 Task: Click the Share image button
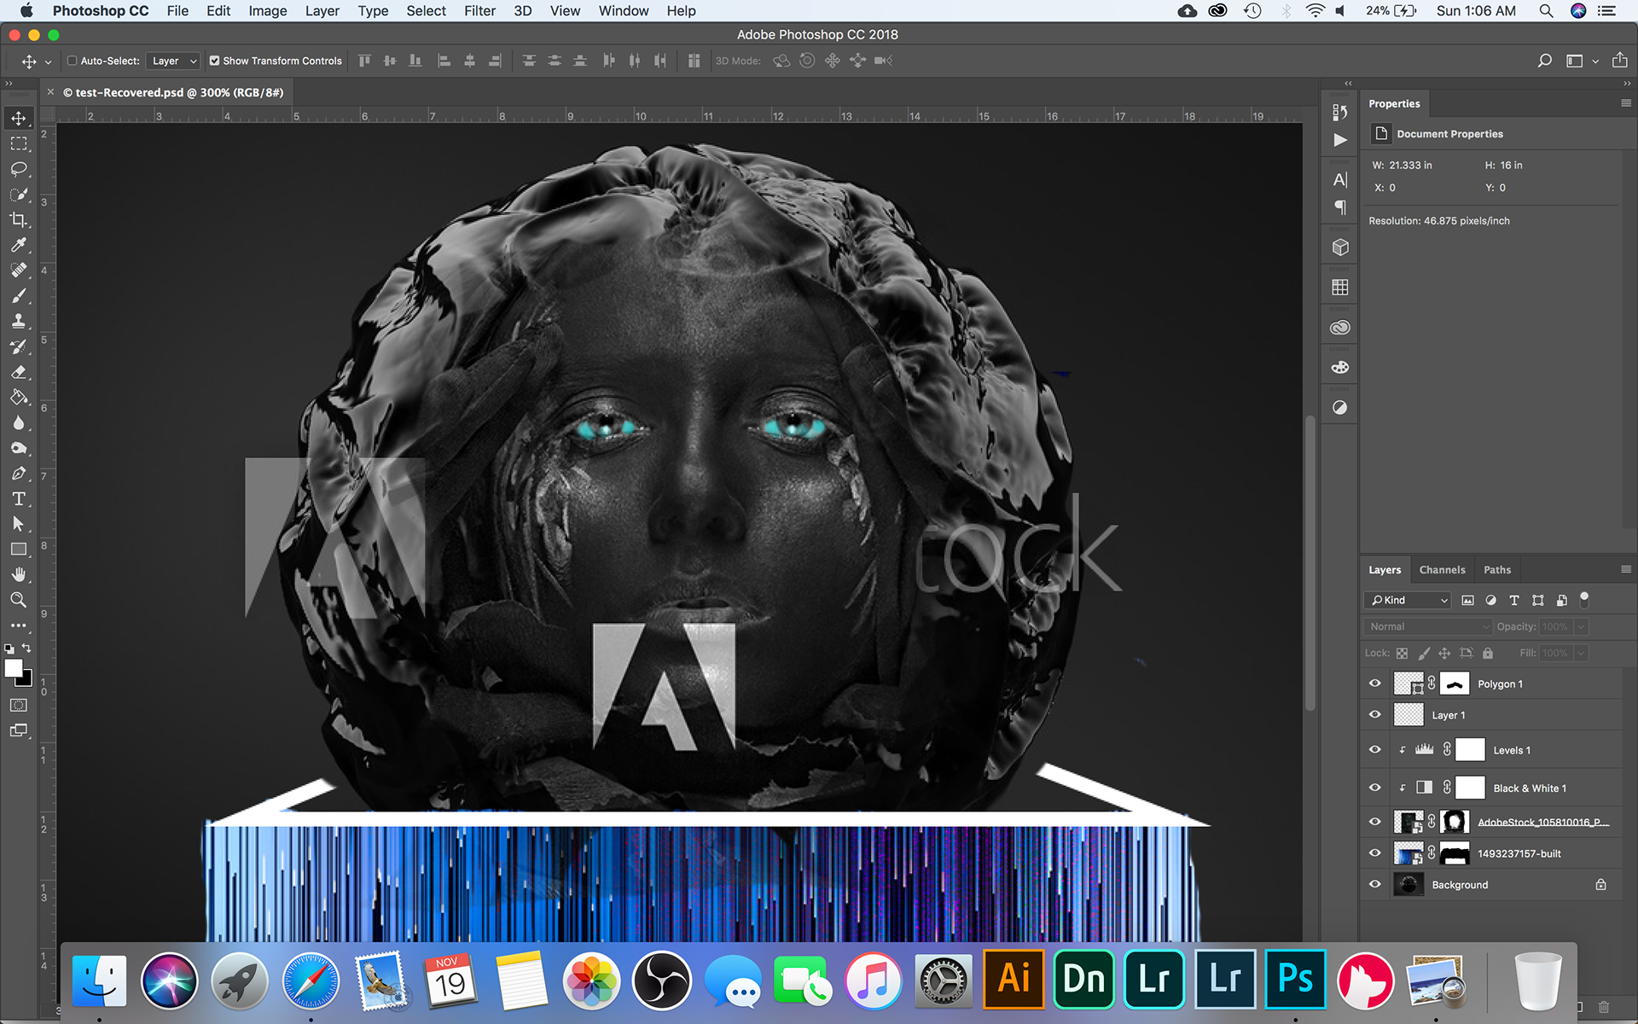[1619, 60]
